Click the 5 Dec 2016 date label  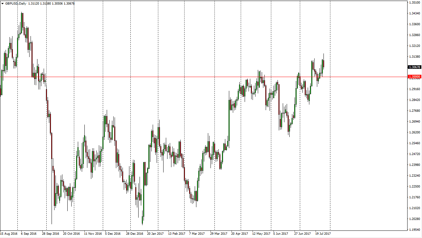(113, 234)
